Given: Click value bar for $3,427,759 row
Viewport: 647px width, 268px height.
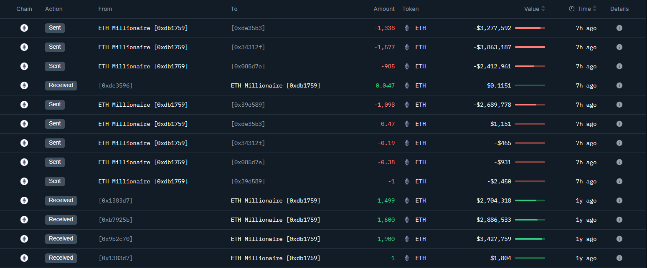Looking at the screenshot, I should click(530, 239).
